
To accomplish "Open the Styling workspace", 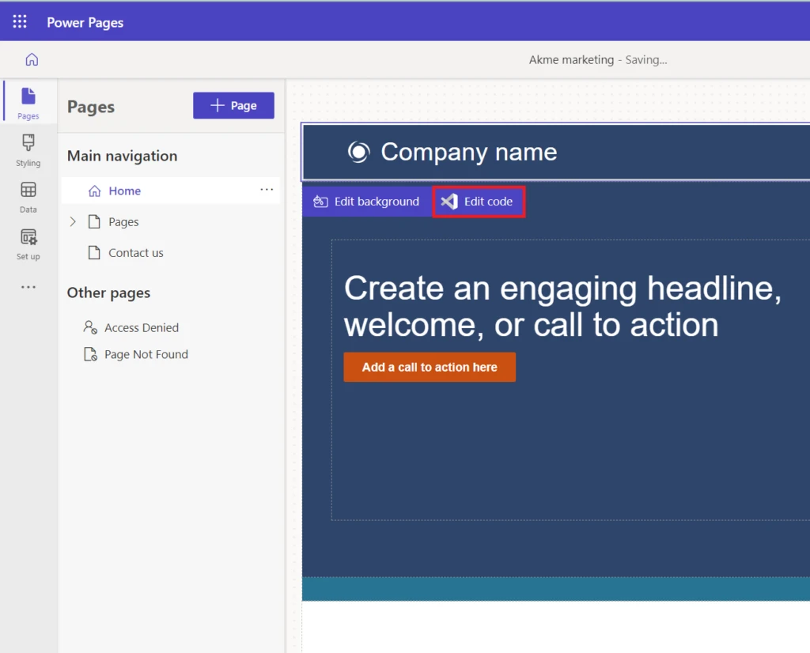I will tap(28, 150).
